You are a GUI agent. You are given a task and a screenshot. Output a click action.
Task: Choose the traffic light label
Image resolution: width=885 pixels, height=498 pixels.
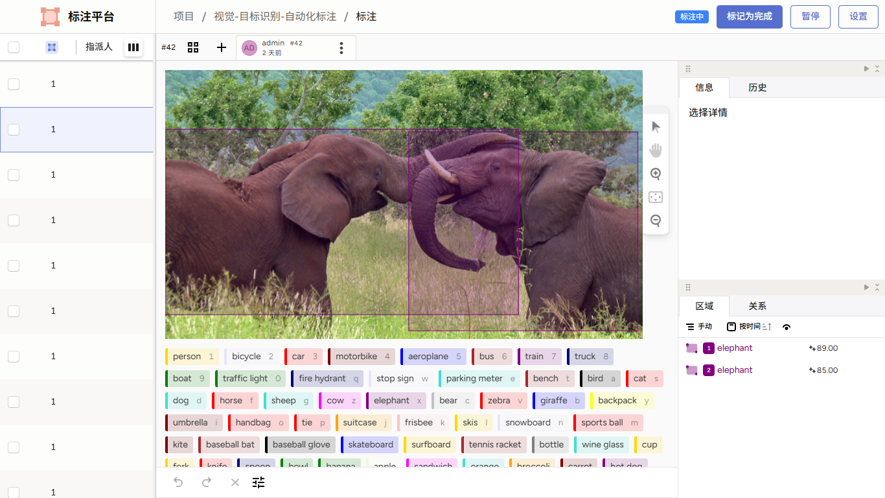click(250, 379)
